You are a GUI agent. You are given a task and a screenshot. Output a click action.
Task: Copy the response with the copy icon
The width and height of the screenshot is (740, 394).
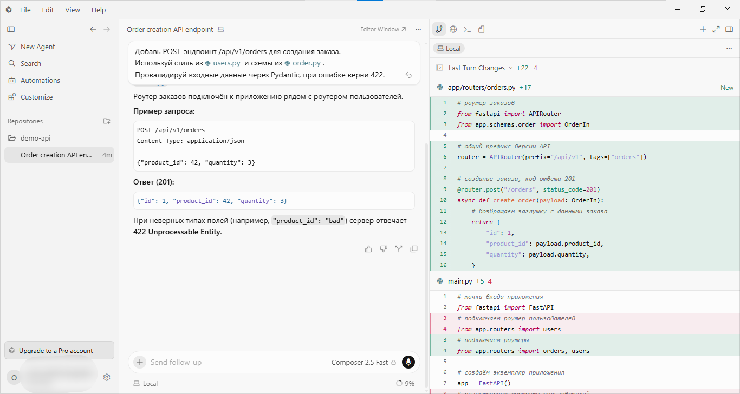click(414, 249)
